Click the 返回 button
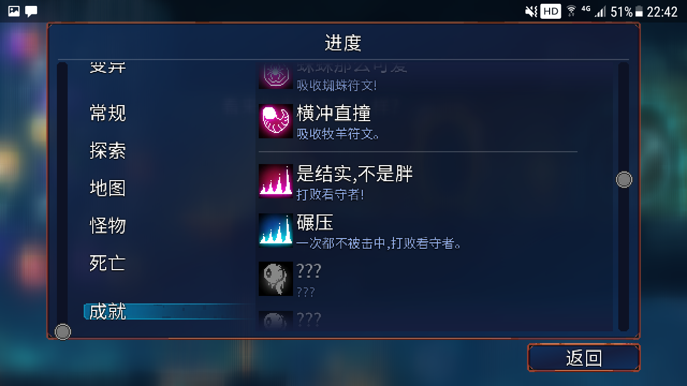This screenshot has width=687, height=386. (x=584, y=358)
